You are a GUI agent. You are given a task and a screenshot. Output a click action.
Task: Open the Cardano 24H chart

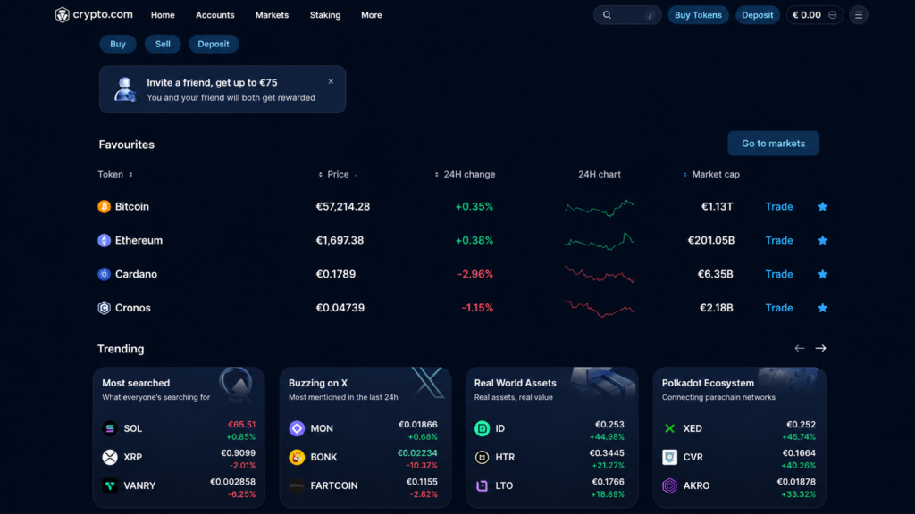click(x=600, y=274)
